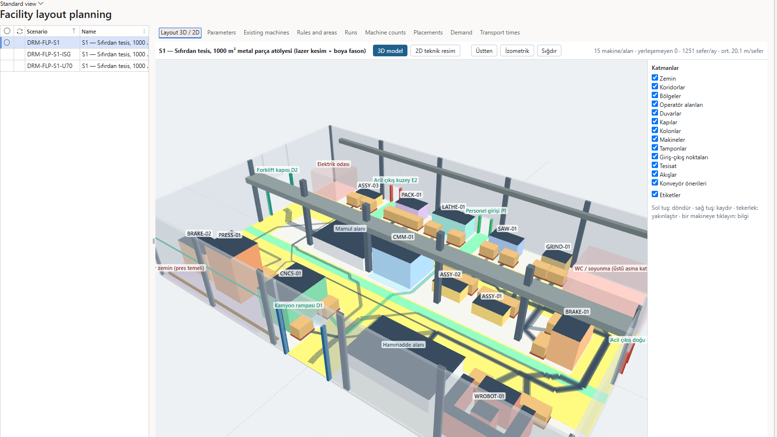The height and width of the screenshot is (437, 777).
Task: Click the WROBOT-01 machine label
Action: point(490,396)
